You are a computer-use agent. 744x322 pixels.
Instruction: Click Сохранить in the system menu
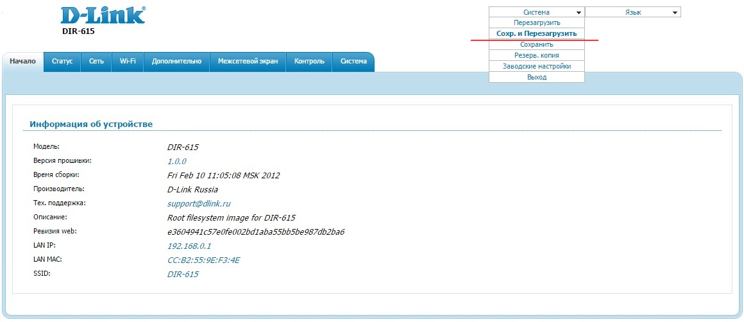[x=537, y=44]
